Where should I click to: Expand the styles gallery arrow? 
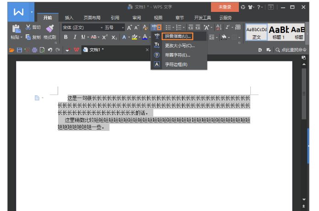point(307,33)
